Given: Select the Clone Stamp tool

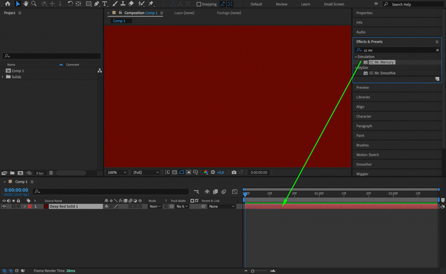Looking at the screenshot, I should click(x=122, y=4).
